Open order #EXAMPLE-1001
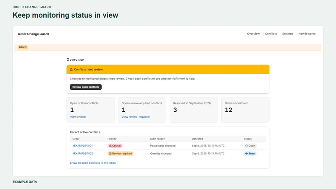The width and height of the screenshot is (336, 189). point(82,146)
